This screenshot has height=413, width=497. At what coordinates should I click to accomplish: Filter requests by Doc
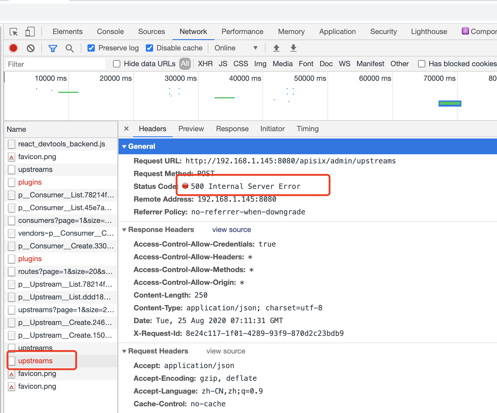click(326, 64)
